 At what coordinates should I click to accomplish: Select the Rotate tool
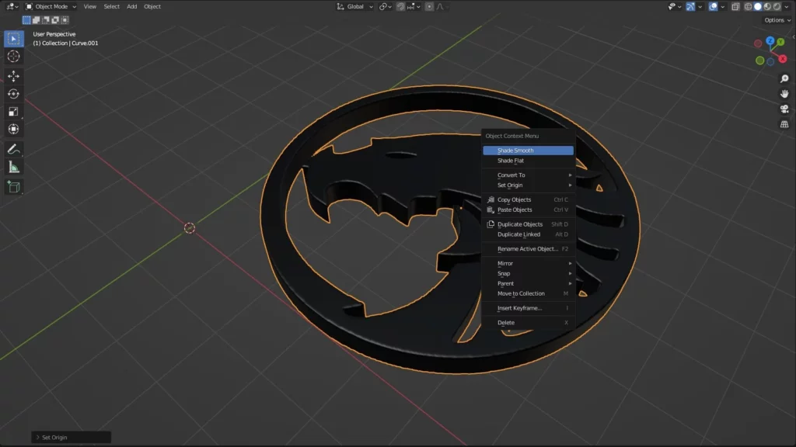click(x=14, y=94)
